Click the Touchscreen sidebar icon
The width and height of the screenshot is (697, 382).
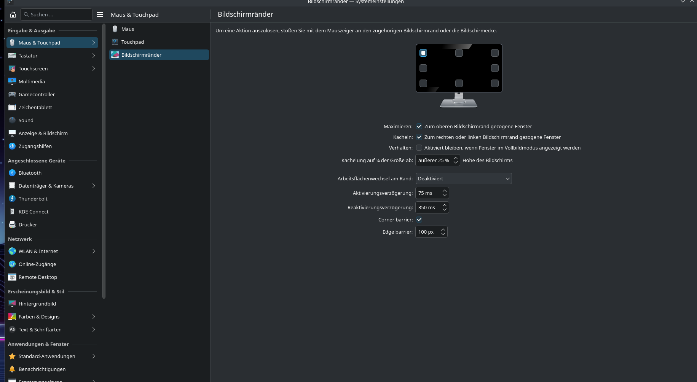pos(12,68)
